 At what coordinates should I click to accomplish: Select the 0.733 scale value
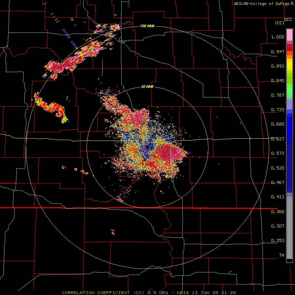[x=278, y=110]
